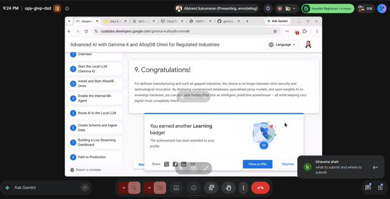The height and width of the screenshot is (199, 390).
Task: Raise hand in the meeting
Action: click(x=228, y=188)
